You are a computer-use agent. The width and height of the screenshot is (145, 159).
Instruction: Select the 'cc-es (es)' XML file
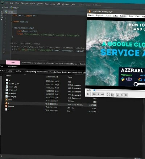[x=11, y=93]
